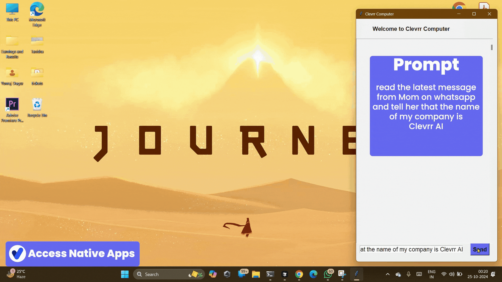Open Terminal from the taskbar
Image resolution: width=502 pixels, height=282 pixels.
pos(270,274)
